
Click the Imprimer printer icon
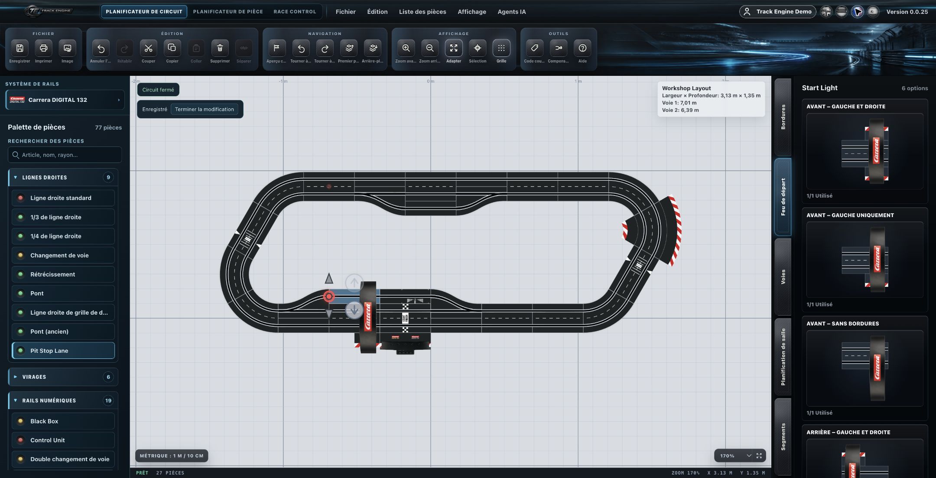coord(43,48)
